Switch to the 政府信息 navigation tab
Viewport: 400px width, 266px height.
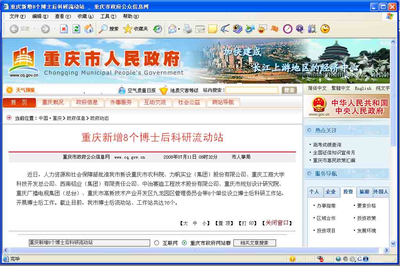[87, 103]
